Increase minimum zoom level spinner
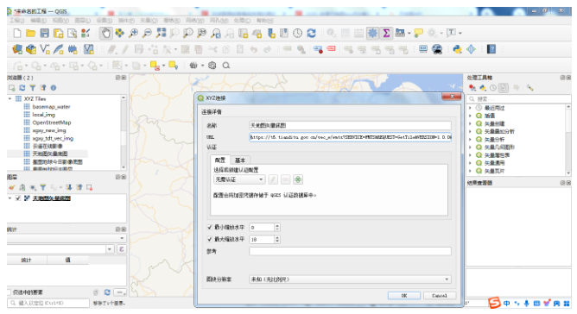Screen dimensions: 577x314 click(x=277, y=225)
